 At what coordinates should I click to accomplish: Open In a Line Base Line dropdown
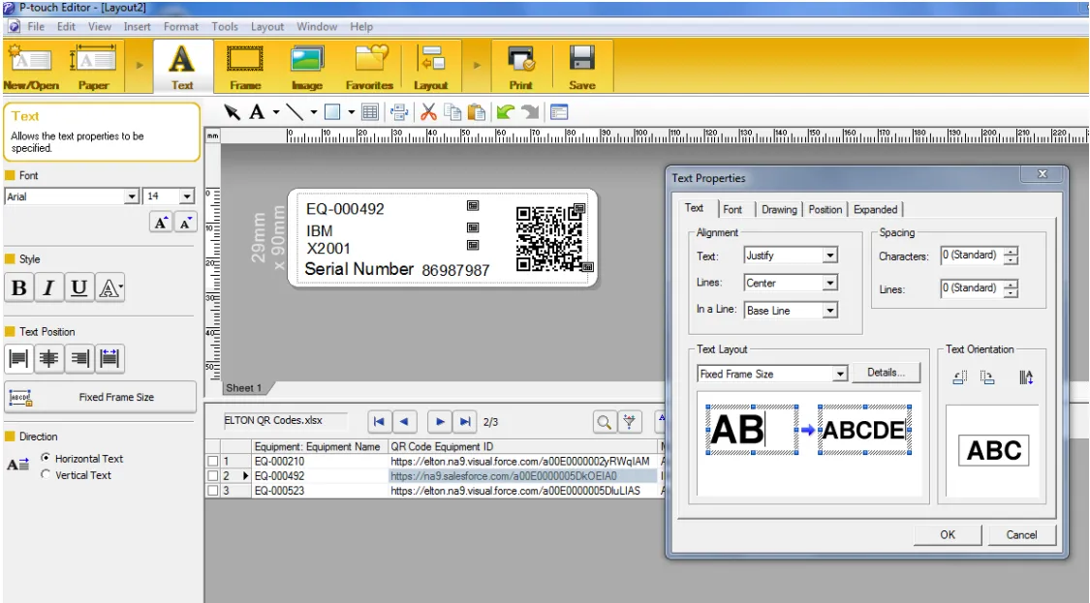(x=830, y=311)
